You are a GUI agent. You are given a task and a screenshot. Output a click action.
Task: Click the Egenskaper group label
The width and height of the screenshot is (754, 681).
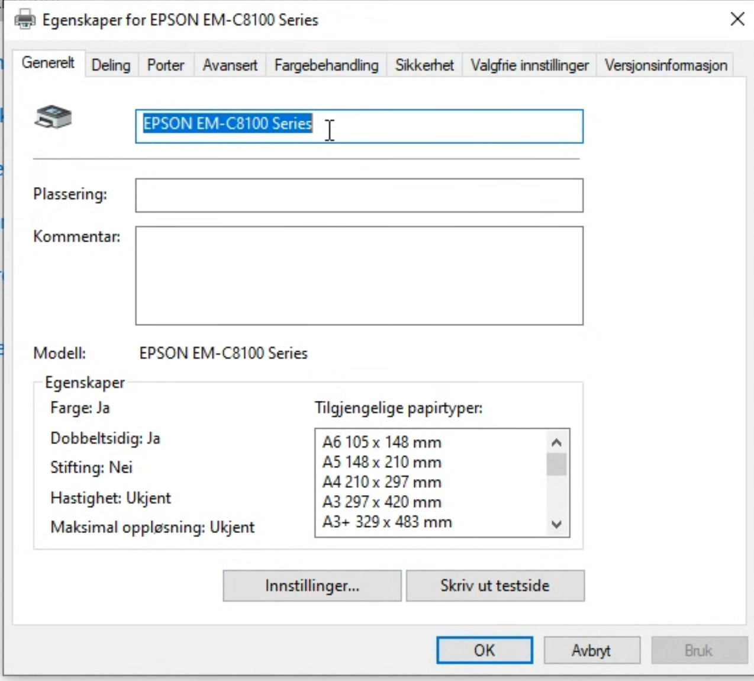[85, 383]
